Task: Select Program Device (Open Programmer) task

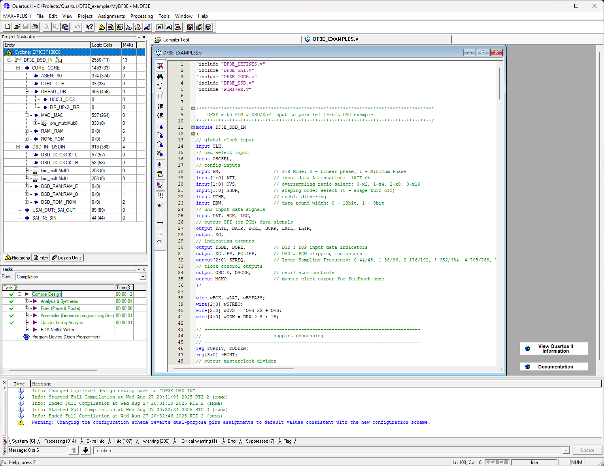Action: [x=66, y=337]
